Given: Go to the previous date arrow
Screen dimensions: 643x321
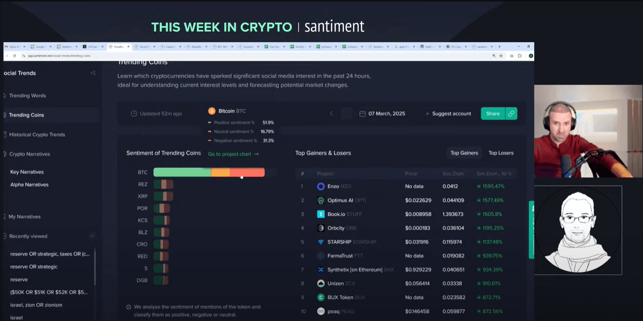Looking at the screenshot, I should click(x=332, y=114).
